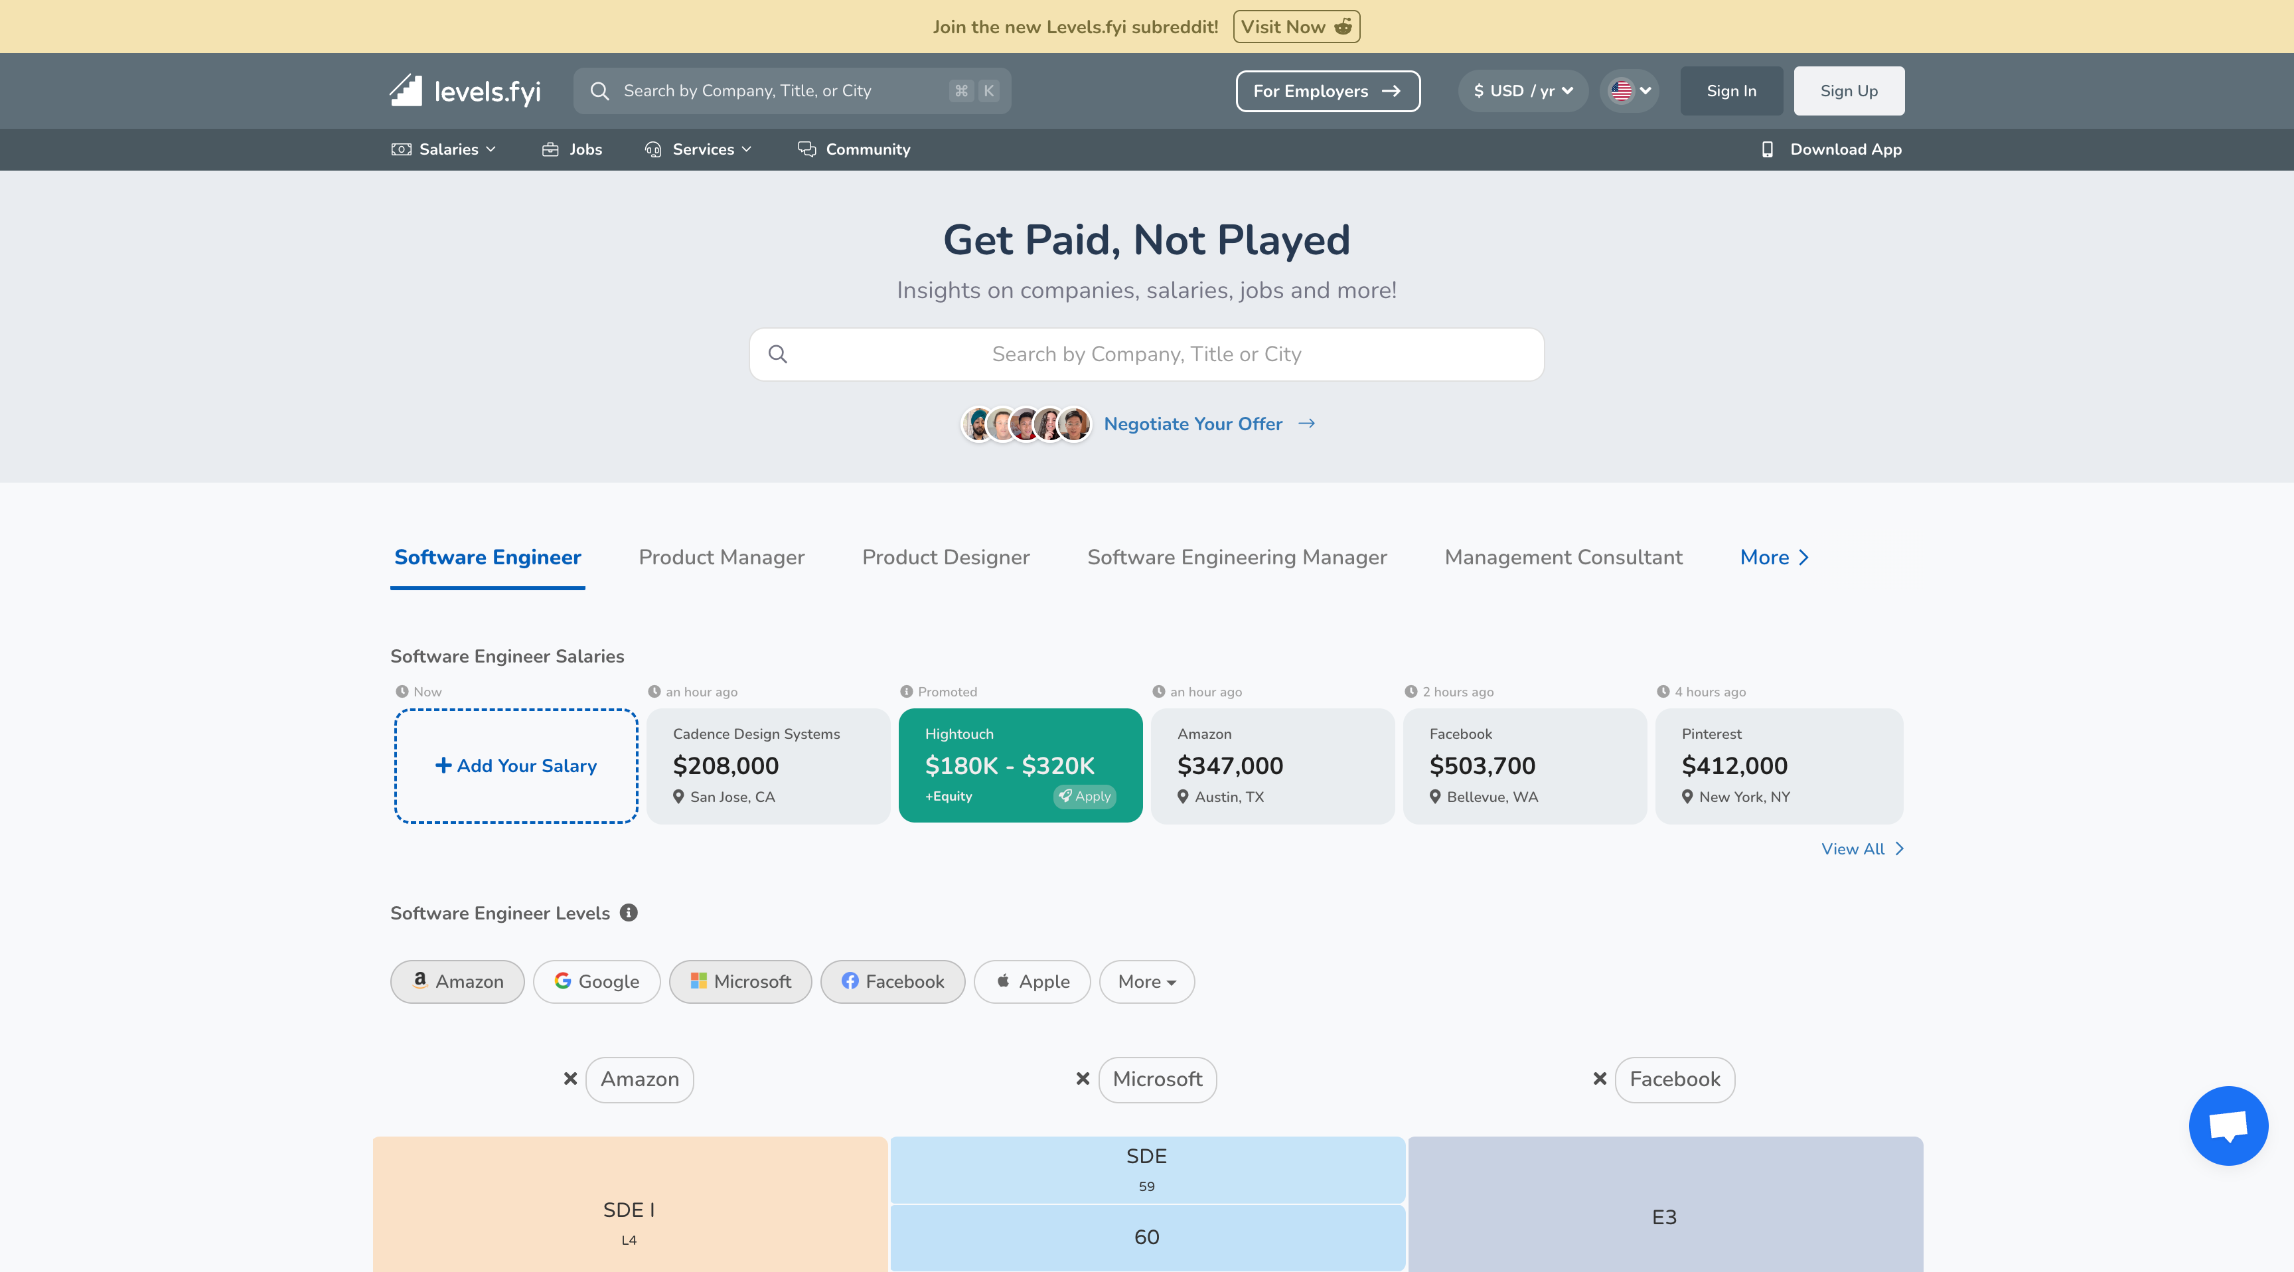Open the USD / yr currency dropdown

point(1523,91)
